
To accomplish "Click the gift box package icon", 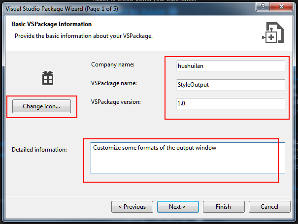I will (47, 77).
